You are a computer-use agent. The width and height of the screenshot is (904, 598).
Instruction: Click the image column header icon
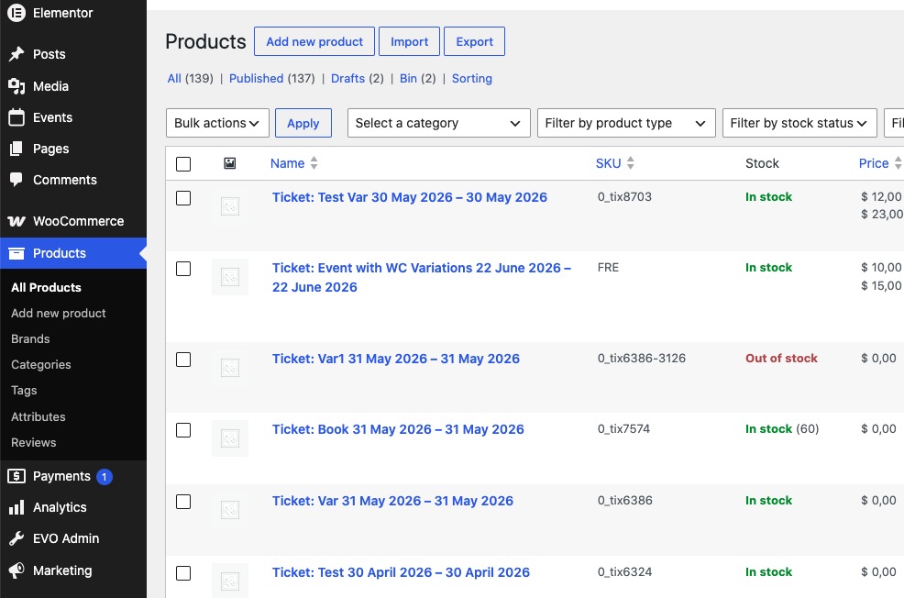(x=229, y=163)
